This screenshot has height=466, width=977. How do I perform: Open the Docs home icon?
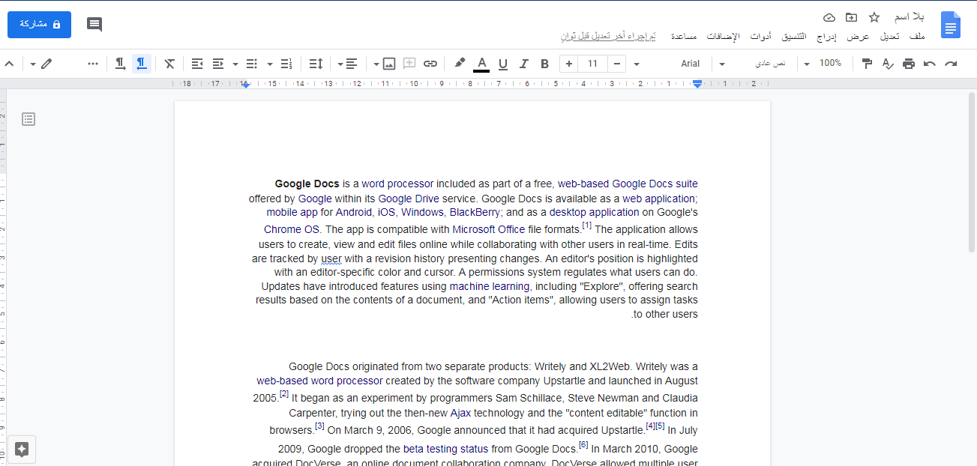951,25
